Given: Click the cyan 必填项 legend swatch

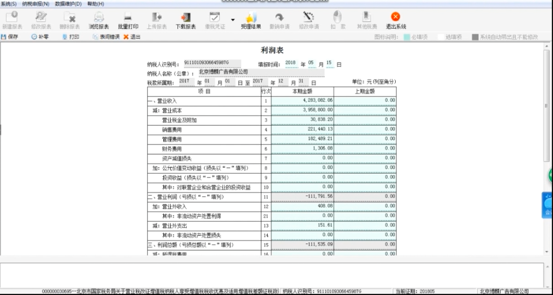Looking at the screenshot, I should coord(407,37).
